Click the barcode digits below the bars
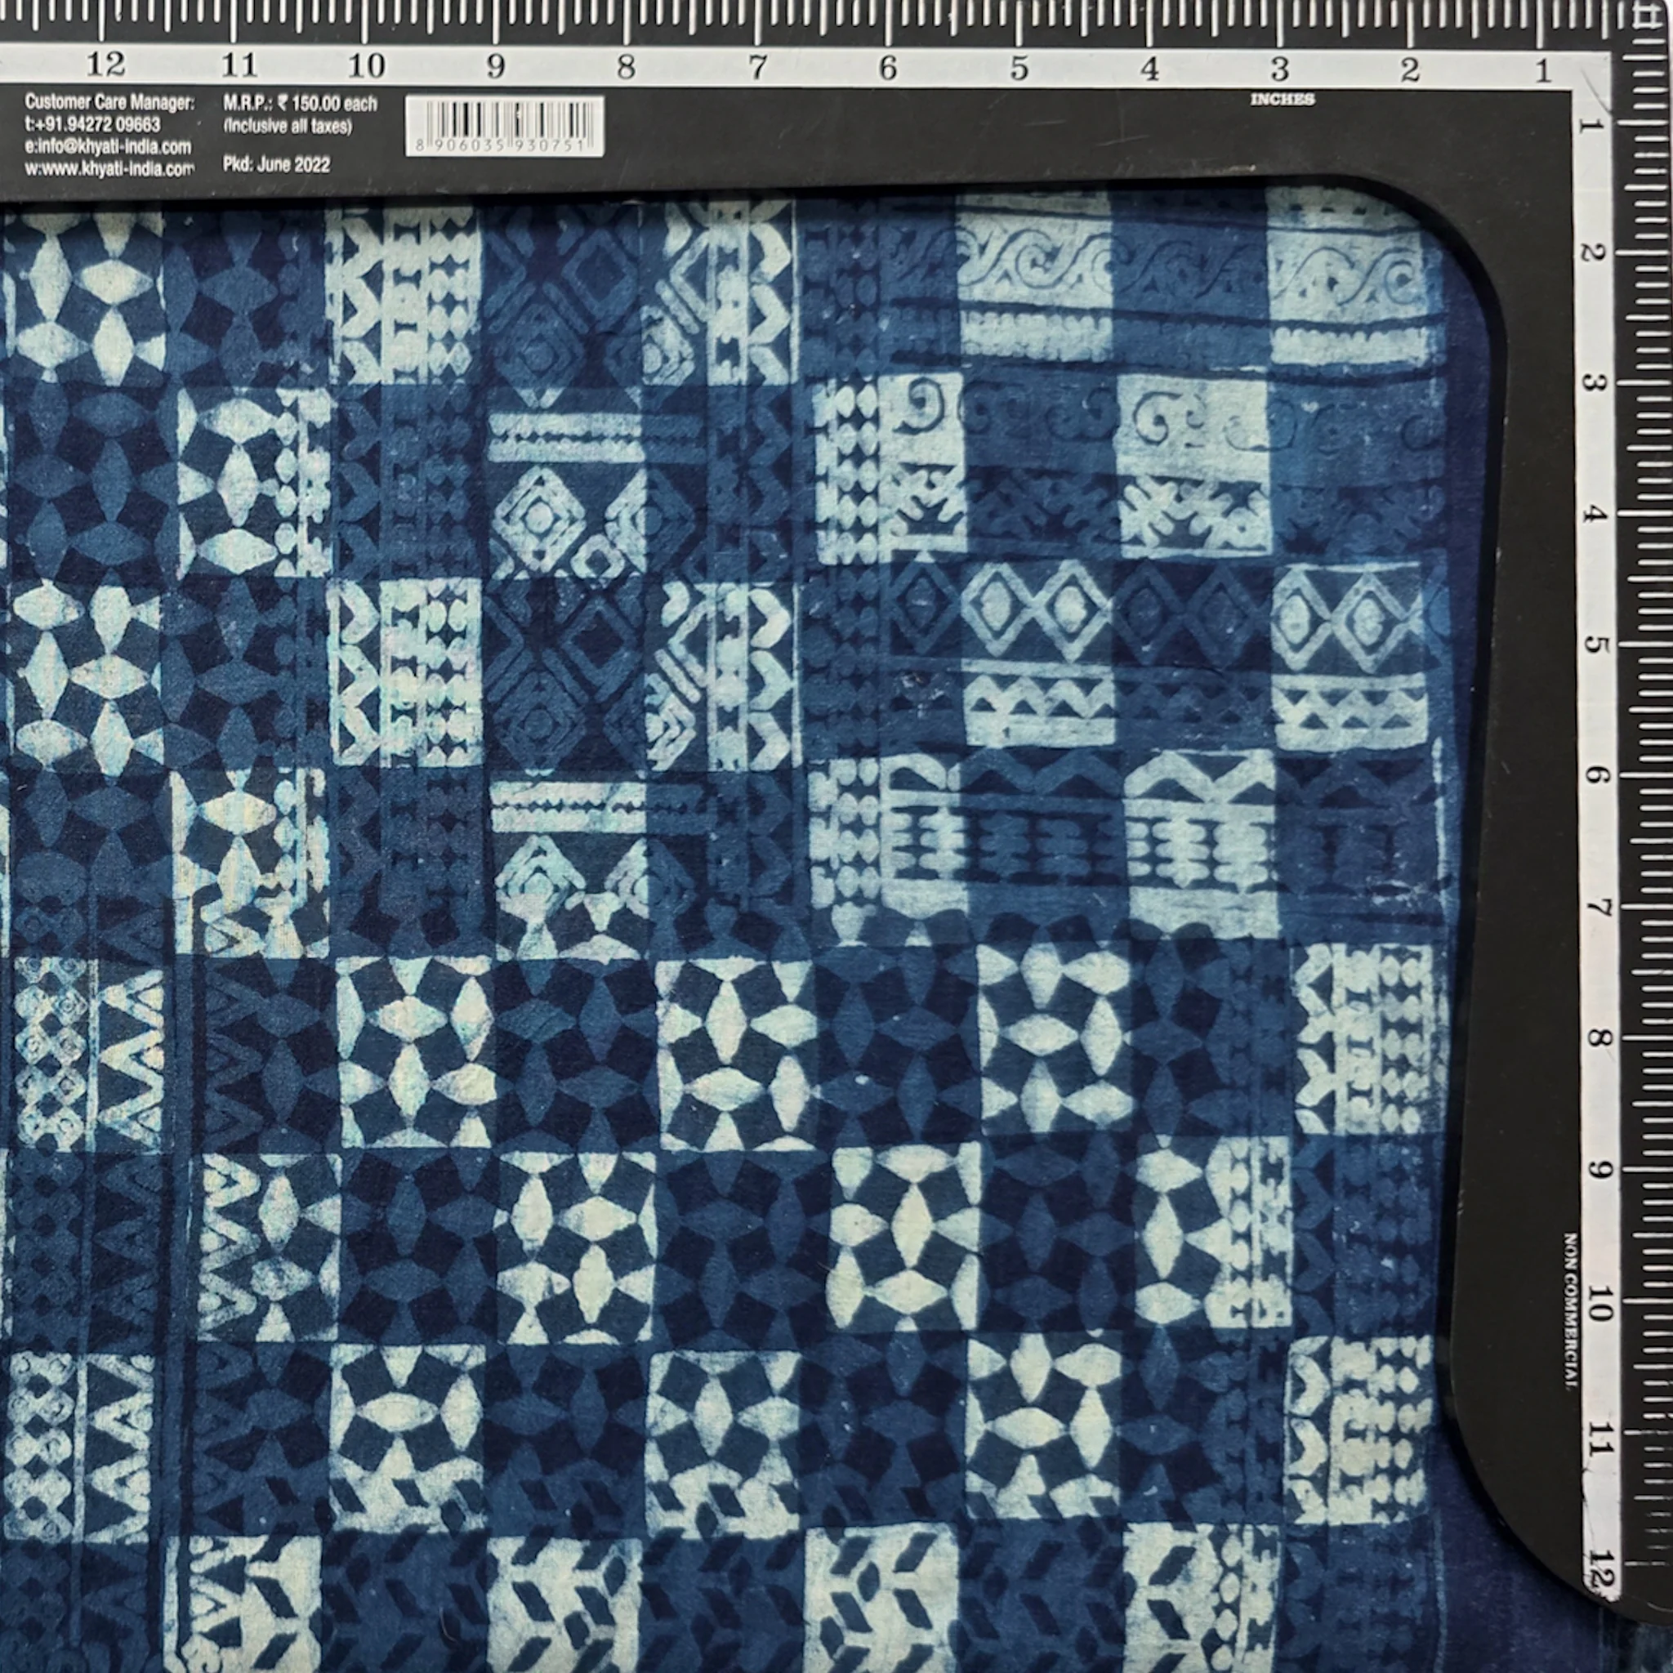The width and height of the screenshot is (1673, 1673). click(x=505, y=146)
